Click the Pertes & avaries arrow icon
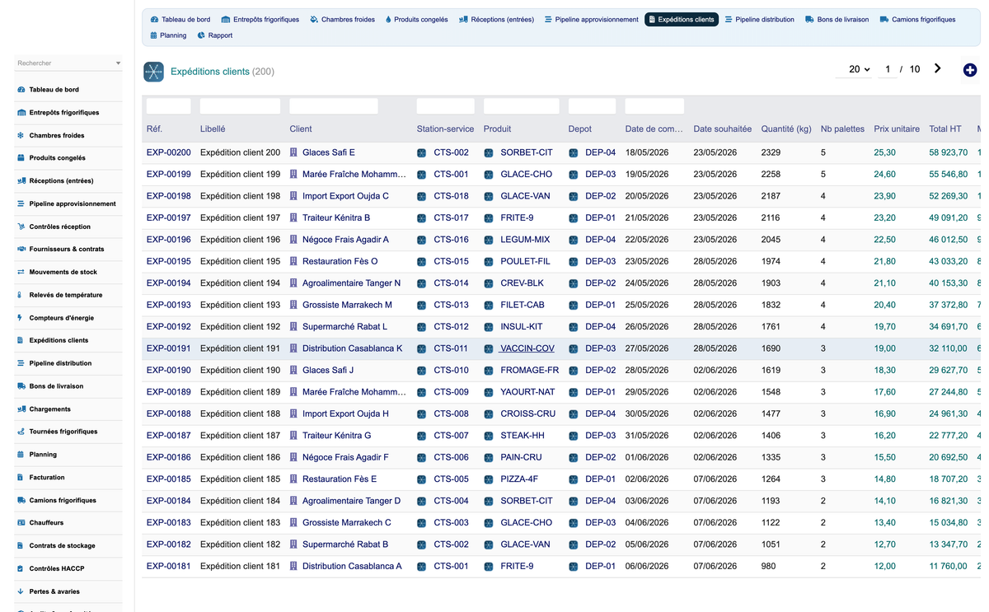989x612 pixels. [21, 591]
